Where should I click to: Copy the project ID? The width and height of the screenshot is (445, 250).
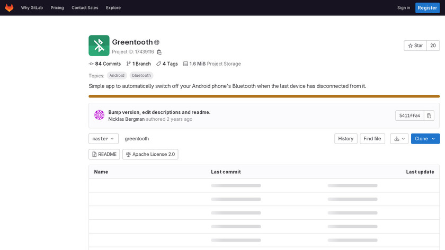coord(159,52)
